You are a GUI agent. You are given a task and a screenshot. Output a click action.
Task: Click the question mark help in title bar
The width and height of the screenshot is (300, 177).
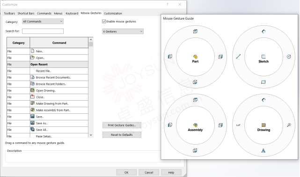point(167,4)
